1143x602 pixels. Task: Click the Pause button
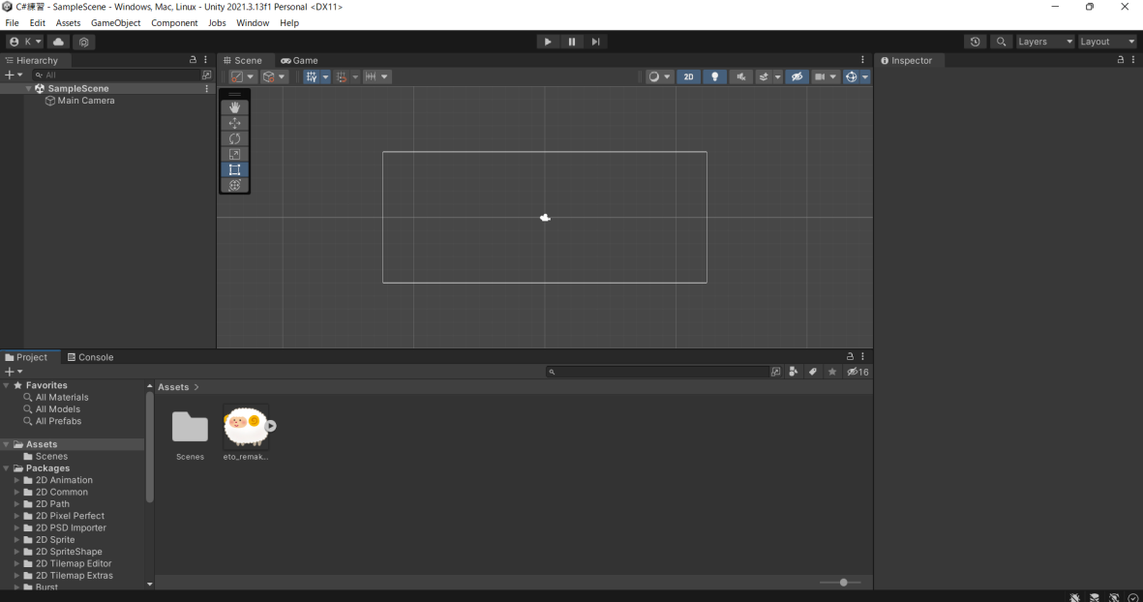tap(572, 42)
